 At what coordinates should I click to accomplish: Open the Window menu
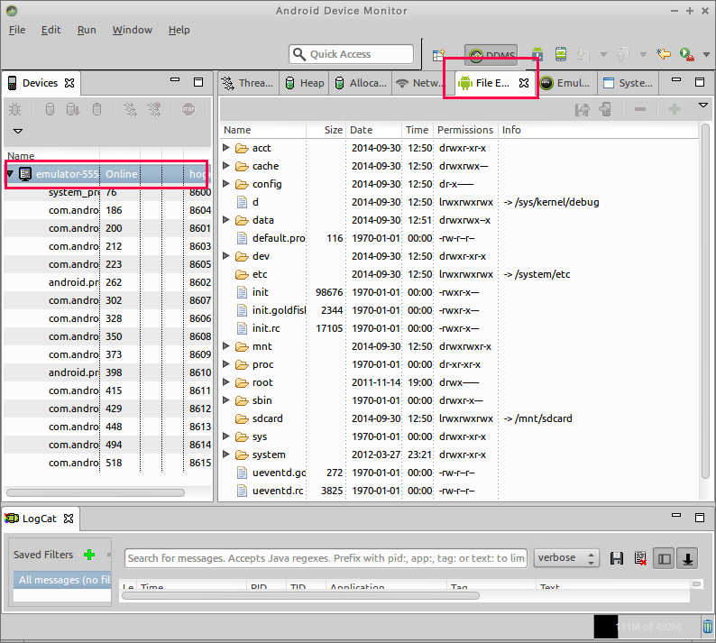click(132, 30)
